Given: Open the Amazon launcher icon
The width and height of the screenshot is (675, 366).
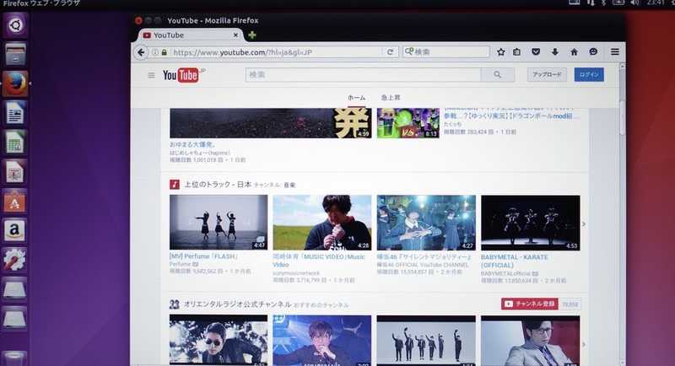Looking at the screenshot, I should [15, 230].
